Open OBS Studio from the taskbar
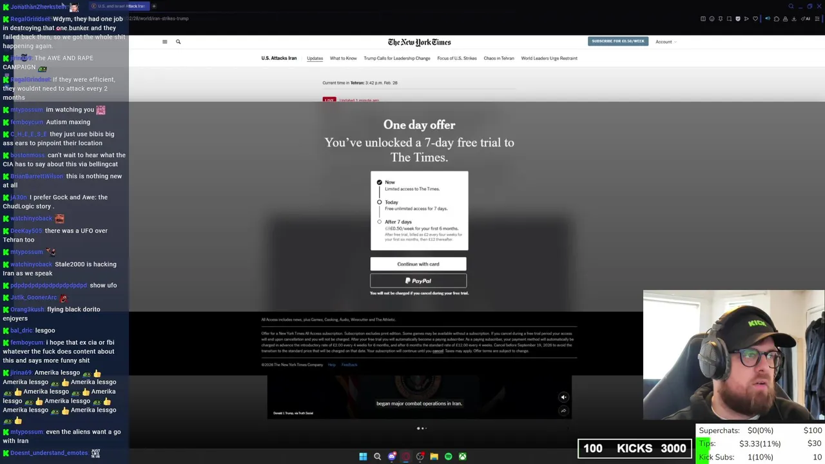This screenshot has height=464, width=825. pyautogui.click(x=420, y=456)
